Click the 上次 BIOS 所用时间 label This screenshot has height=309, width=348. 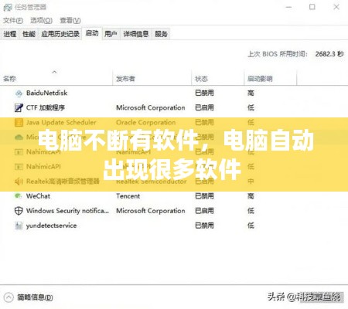[x=278, y=54]
